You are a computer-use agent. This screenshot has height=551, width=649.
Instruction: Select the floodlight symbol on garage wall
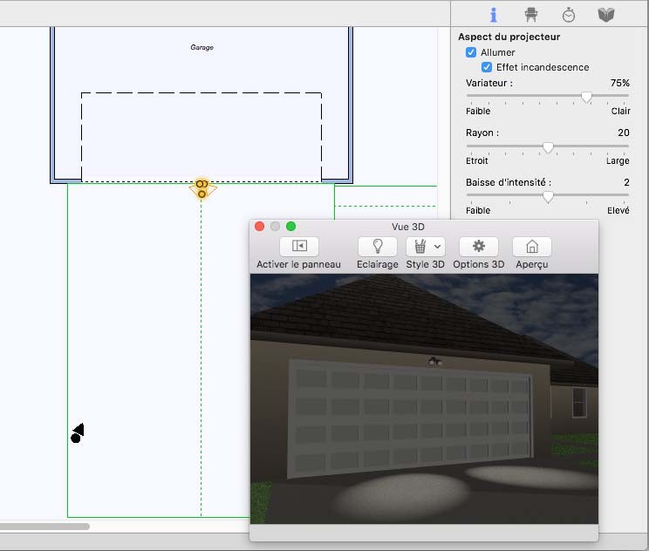(x=202, y=188)
